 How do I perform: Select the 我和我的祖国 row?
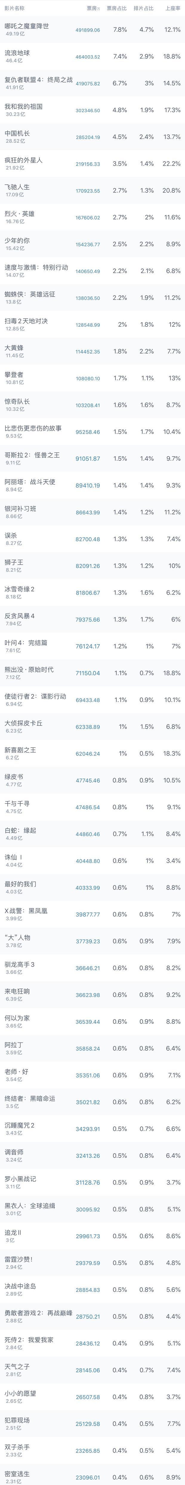[92, 110]
